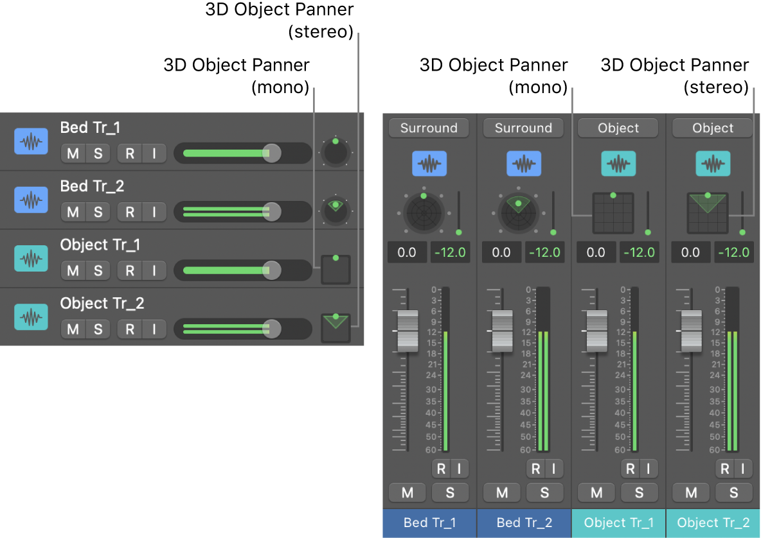Open the surround panner on Bed Tr_2 channel strip

click(x=519, y=212)
